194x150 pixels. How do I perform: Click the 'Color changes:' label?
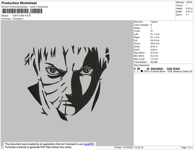point(142,25)
